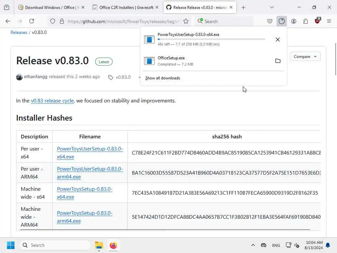The image size is (337, 253).
Task: Download PowerToysUserSetup-0.83.0-x64.exe link
Action: pos(90,153)
